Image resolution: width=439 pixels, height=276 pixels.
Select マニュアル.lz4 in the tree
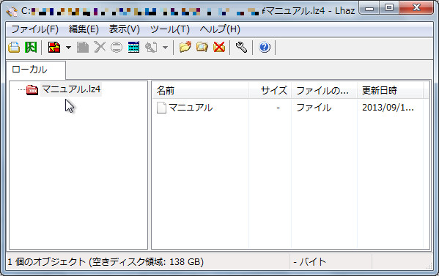pos(71,89)
